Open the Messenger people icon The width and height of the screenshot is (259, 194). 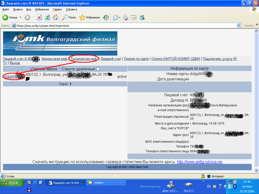coord(142,17)
